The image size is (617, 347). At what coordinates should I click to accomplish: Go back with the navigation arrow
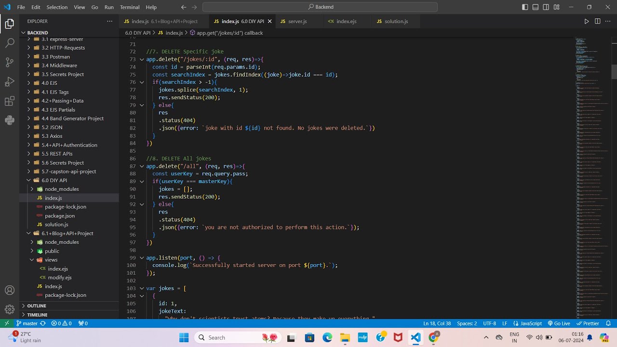[x=184, y=7]
